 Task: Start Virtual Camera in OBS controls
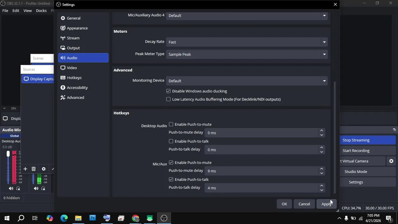362,161
